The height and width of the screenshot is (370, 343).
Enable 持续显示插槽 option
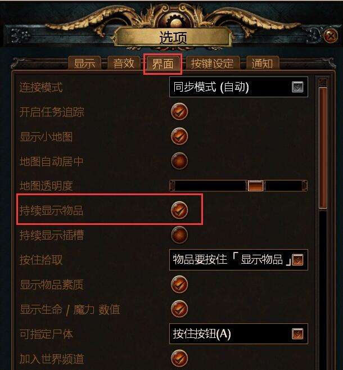pyautogui.click(x=179, y=235)
